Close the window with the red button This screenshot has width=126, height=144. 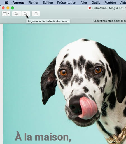click(3, 8)
